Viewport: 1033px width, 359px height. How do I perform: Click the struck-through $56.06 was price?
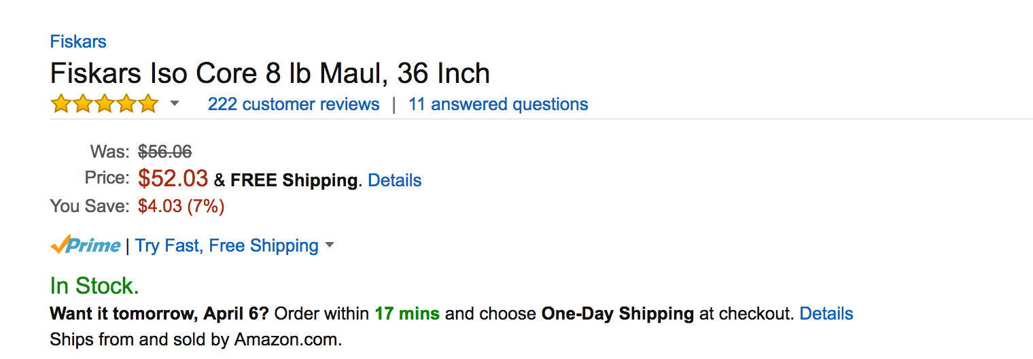click(164, 152)
